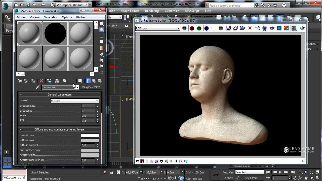Click Video Color Check icon

[102, 48]
